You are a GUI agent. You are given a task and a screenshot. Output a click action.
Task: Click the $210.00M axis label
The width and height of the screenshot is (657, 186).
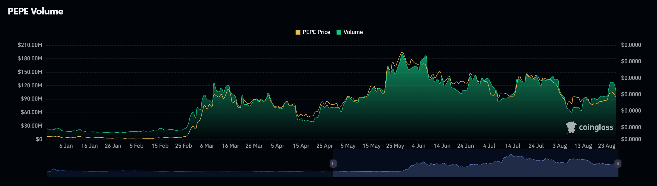click(x=30, y=45)
